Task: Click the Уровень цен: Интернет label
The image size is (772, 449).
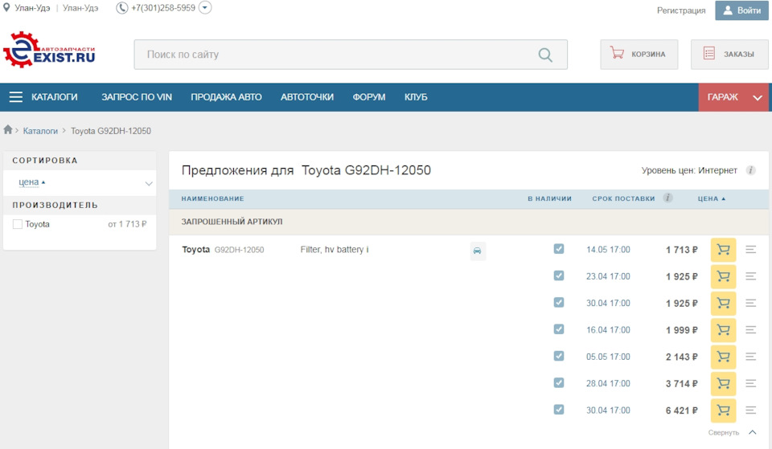Action: tap(689, 170)
